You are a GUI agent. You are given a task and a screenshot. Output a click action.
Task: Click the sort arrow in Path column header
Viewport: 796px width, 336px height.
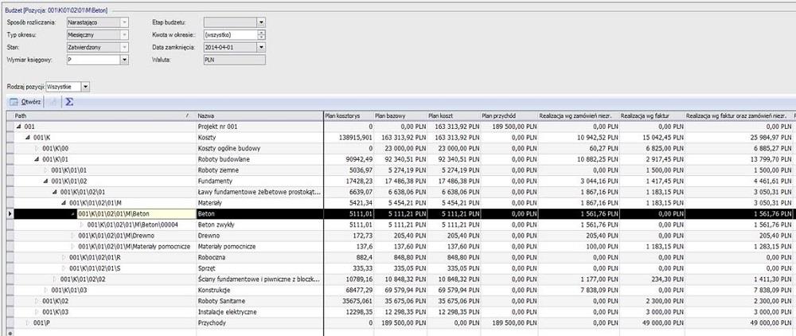click(x=188, y=116)
